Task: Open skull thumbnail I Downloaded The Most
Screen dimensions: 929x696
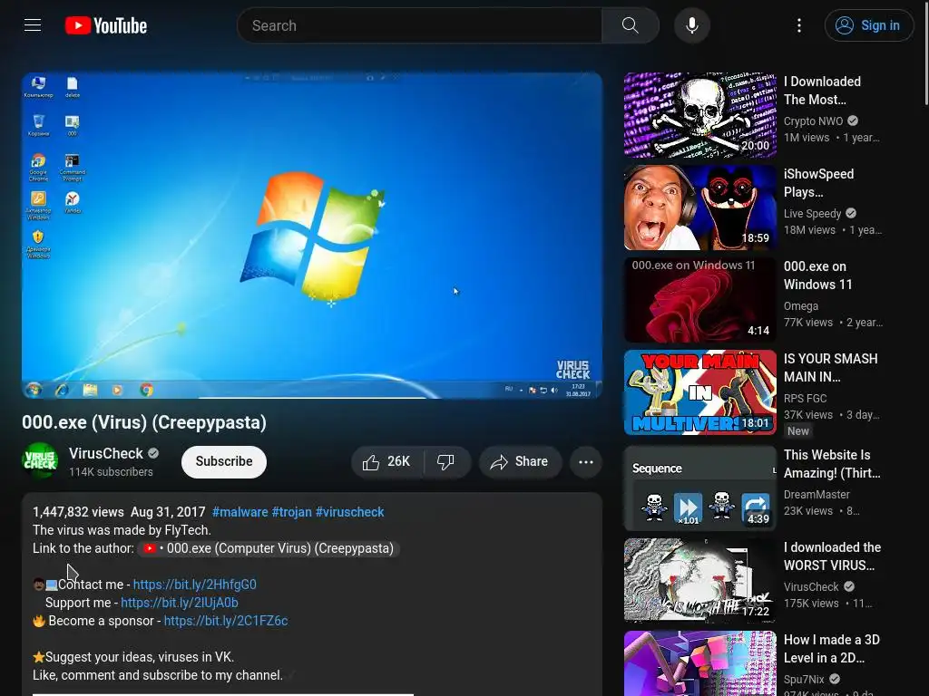Action: click(x=700, y=115)
